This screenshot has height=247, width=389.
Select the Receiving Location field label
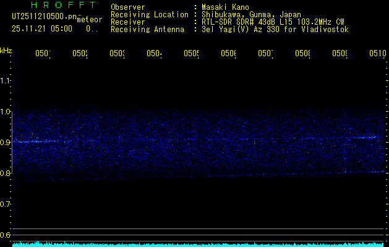click(150, 14)
